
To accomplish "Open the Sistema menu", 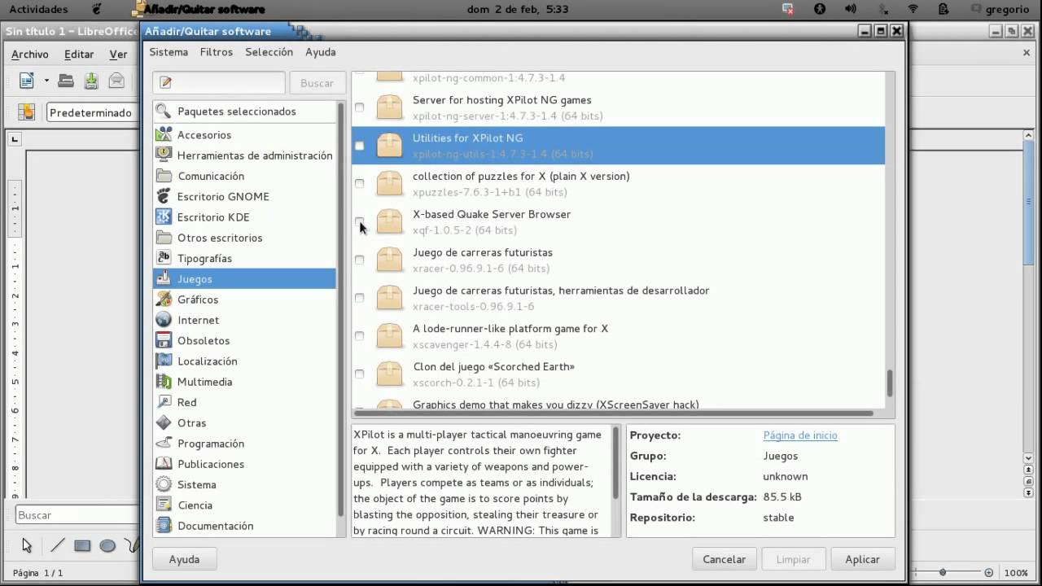I will 169,51.
